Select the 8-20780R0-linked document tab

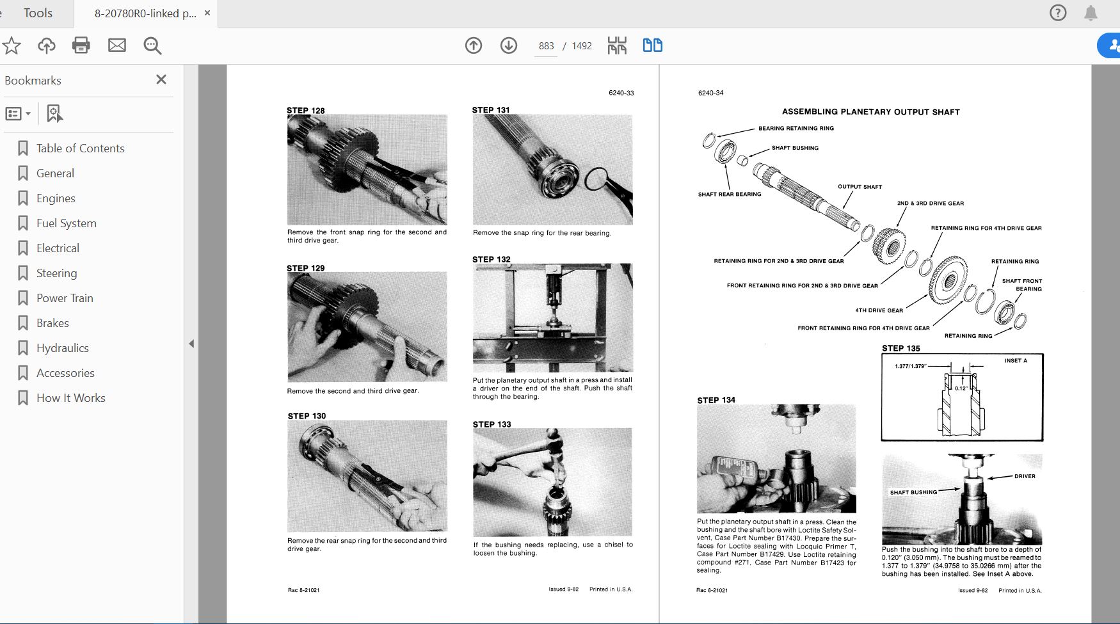point(145,13)
